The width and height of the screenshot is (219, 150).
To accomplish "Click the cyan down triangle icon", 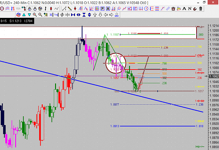I will (x=29, y=14).
